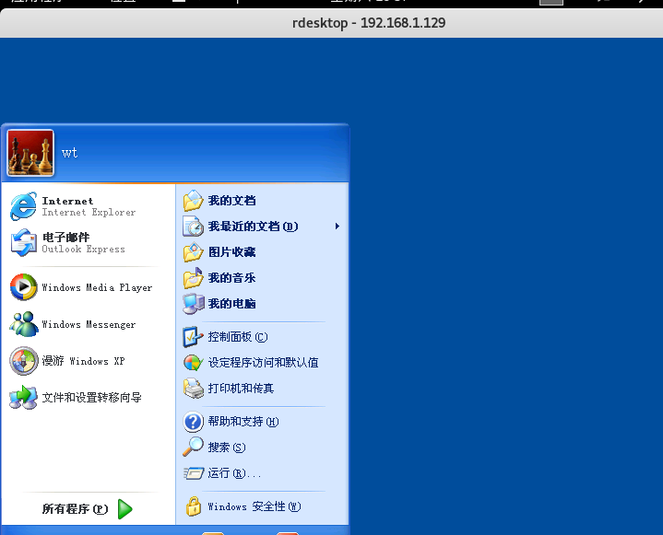Choose the 搜索(S) entry text
The height and width of the screenshot is (535, 663).
pyautogui.click(x=227, y=448)
